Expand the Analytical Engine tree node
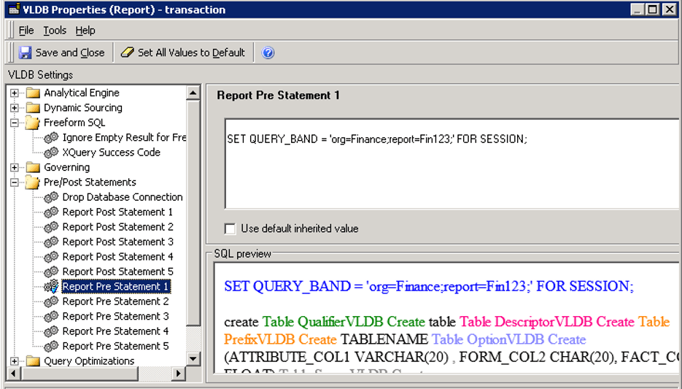Screen dimensions: 682x389 pos(15,93)
